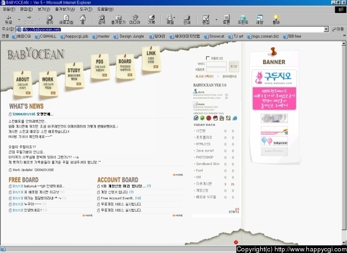The width and height of the screenshot is (347, 253).
Task: Open the Forward button history dropdown arrow
Action: (x=40, y=20)
